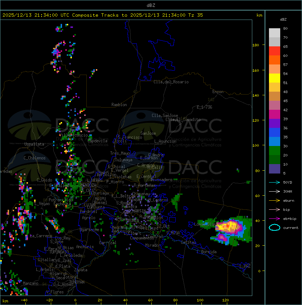Click the C_Guido map label
302x305 pixels.
pos(44,180)
